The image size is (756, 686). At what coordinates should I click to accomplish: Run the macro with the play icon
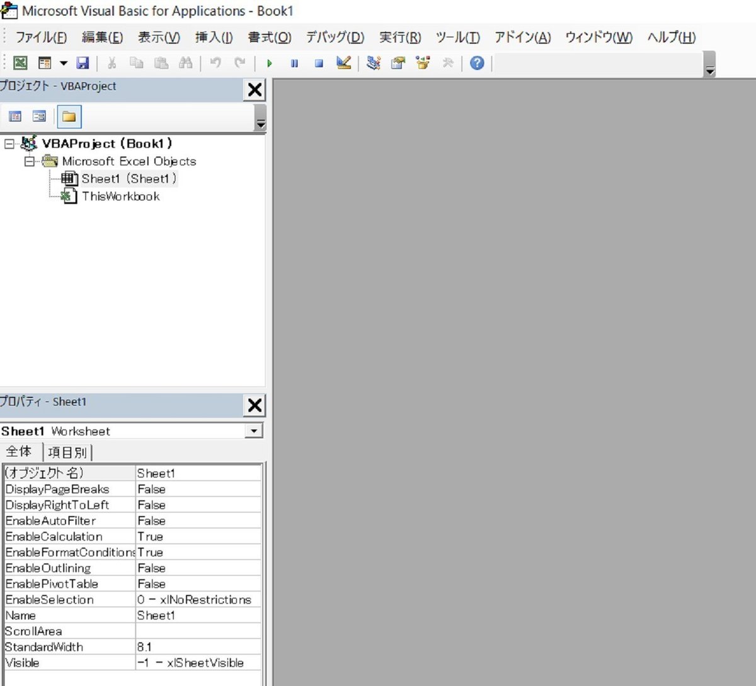tap(269, 63)
